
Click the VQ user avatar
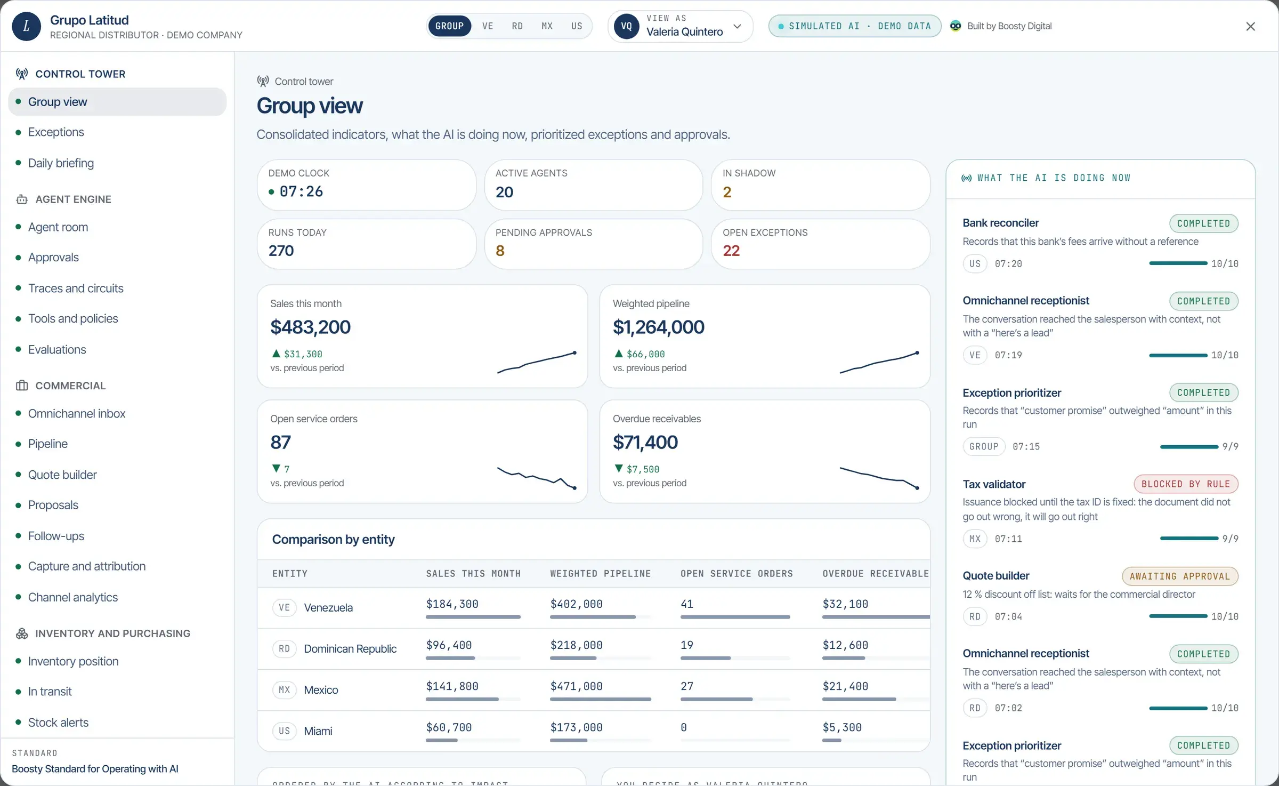click(x=626, y=26)
